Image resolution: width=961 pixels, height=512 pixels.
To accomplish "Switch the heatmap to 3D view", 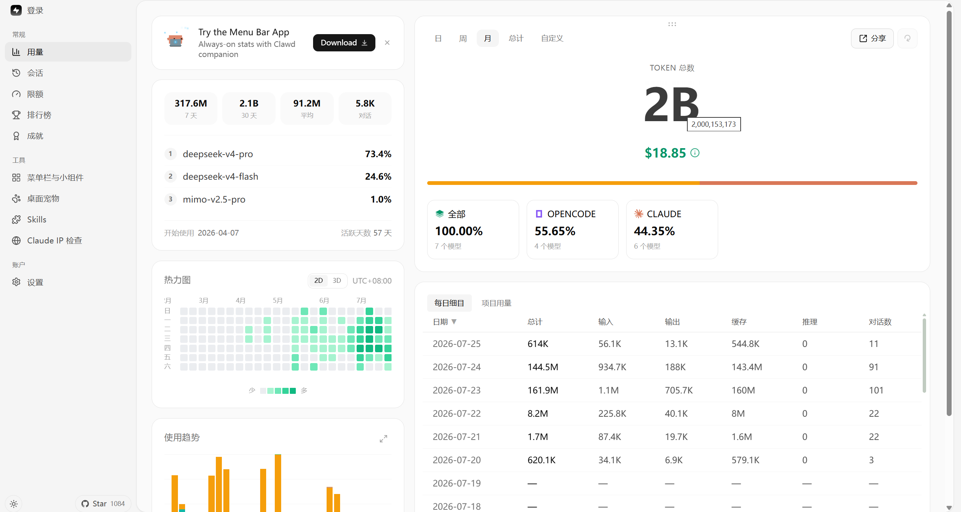I will click(x=337, y=281).
